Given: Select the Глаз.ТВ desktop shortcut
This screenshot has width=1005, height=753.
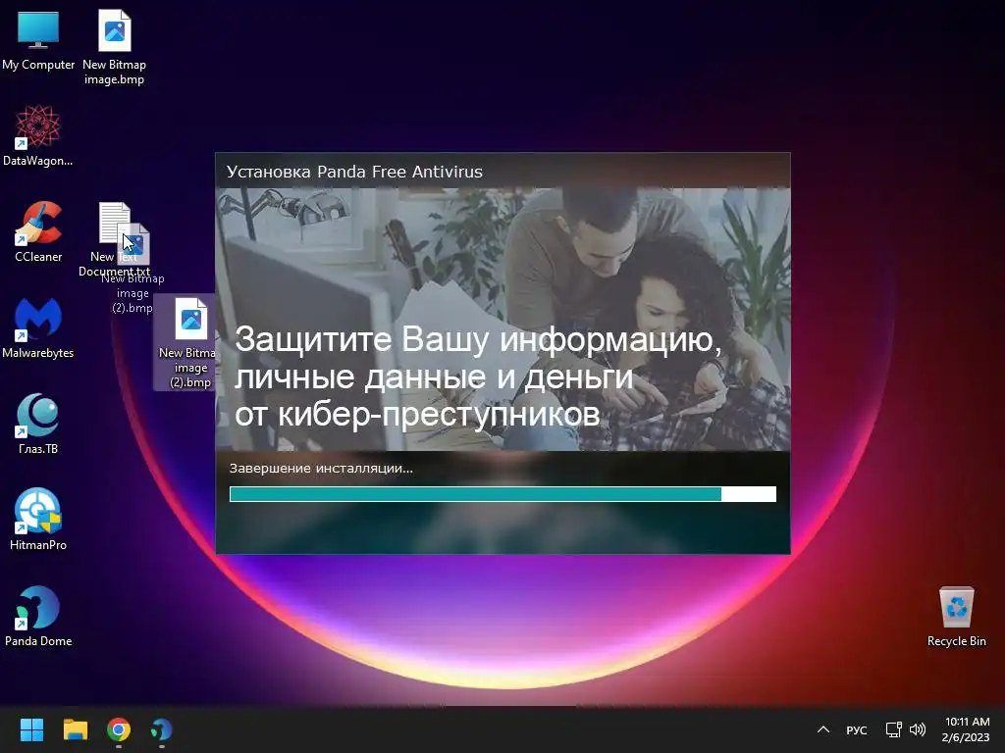Looking at the screenshot, I should pyautogui.click(x=38, y=424).
